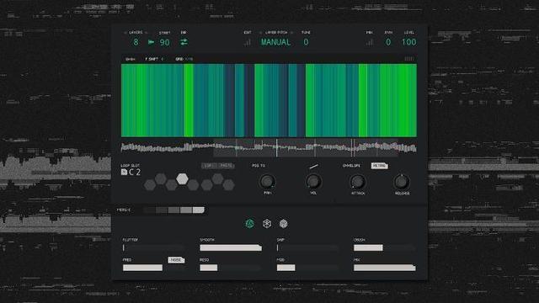Select the middle MERGE gradient segment
The height and width of the screenshot is (303, 539).
pos(174,210)
